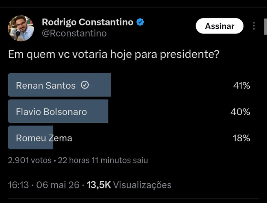The image size is (267, 203).
Task: Click the 18% poll result value
Action: click(x=241, y=138)
